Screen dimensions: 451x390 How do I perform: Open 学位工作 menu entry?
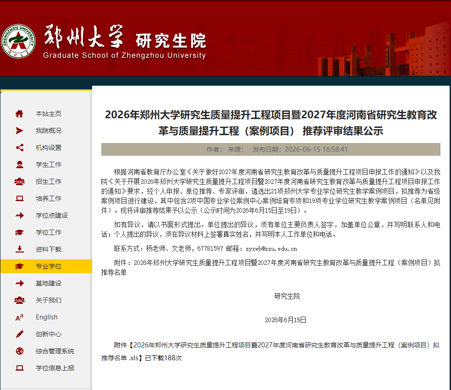(x=48, y=232)
